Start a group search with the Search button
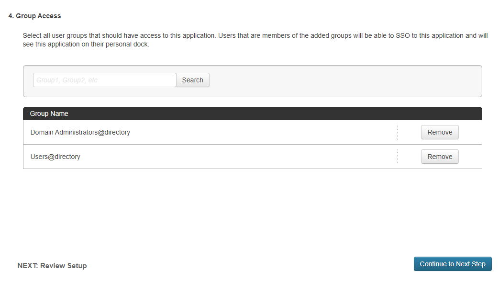 [192, 79]
